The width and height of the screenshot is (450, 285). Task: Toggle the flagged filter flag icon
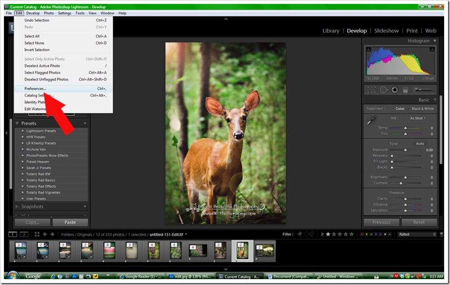tap(300, 234)
